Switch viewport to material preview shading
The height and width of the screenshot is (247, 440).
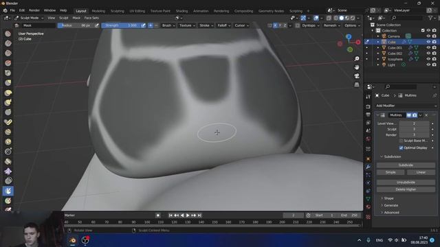347,18
